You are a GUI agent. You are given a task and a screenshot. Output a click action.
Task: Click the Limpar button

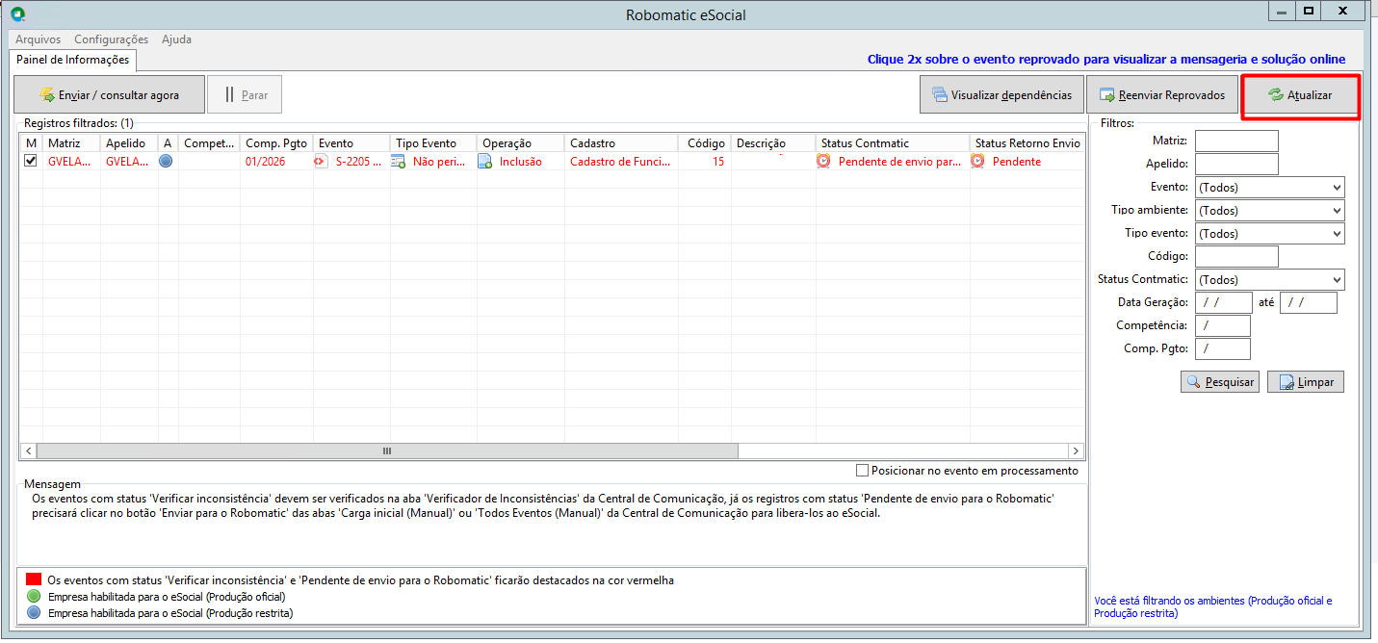pyautogui.click(x=1306, y=382)
